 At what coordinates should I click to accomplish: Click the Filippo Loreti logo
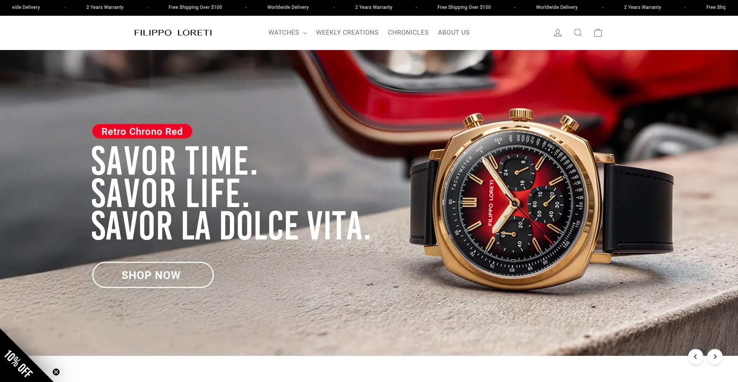(173, 33)
